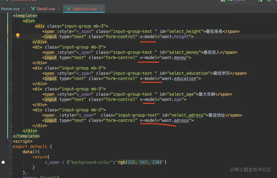
Task: Click fold marker on the closing </template> line
Action: pos(11,136)
